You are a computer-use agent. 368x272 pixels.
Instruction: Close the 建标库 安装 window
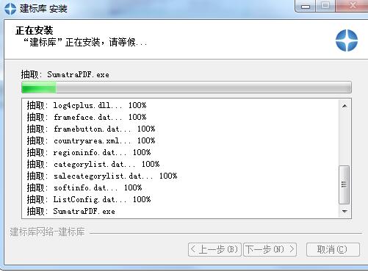pos(353,6)
